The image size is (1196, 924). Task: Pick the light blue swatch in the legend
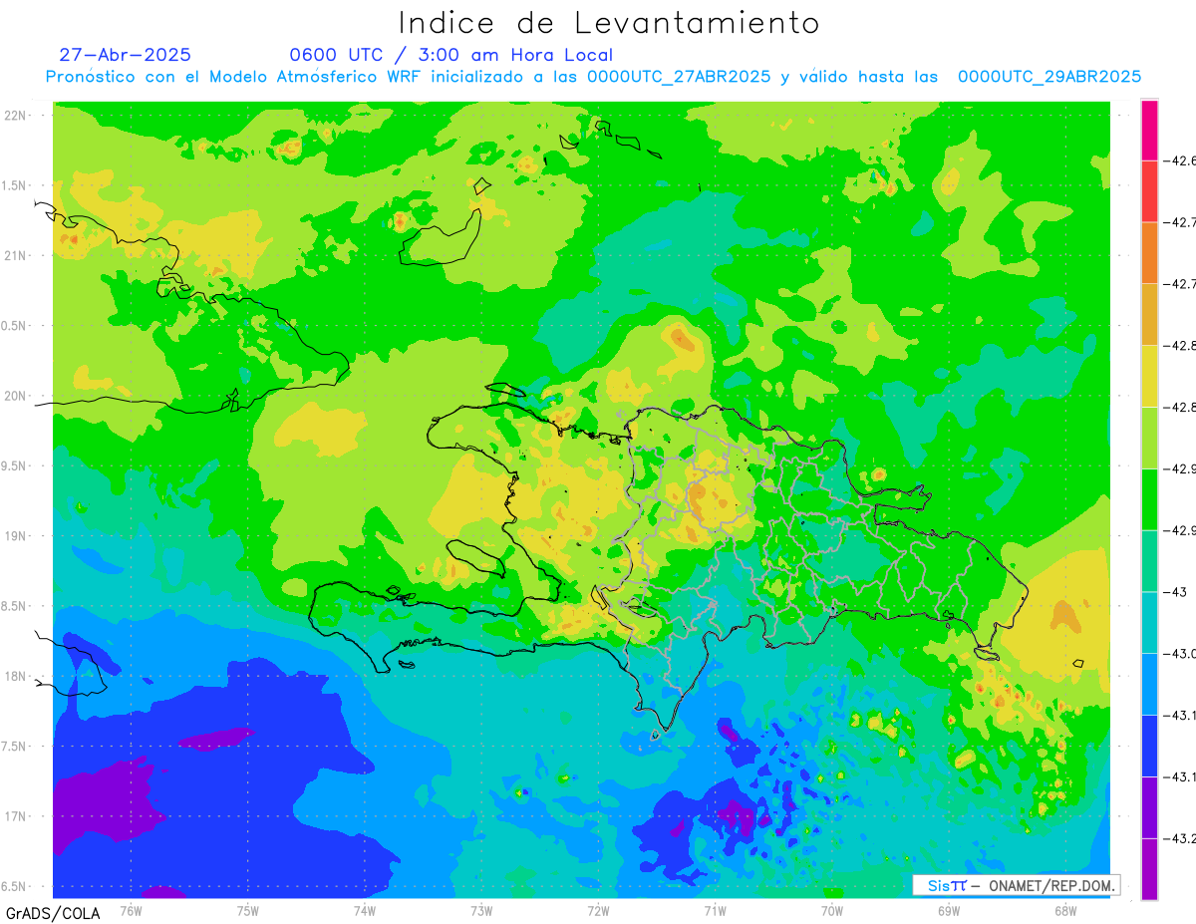tap(1149, 684)
